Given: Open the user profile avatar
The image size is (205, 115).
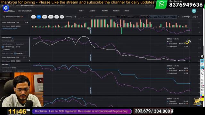Looking at the screenshot, I should click(x=194, y=11).
